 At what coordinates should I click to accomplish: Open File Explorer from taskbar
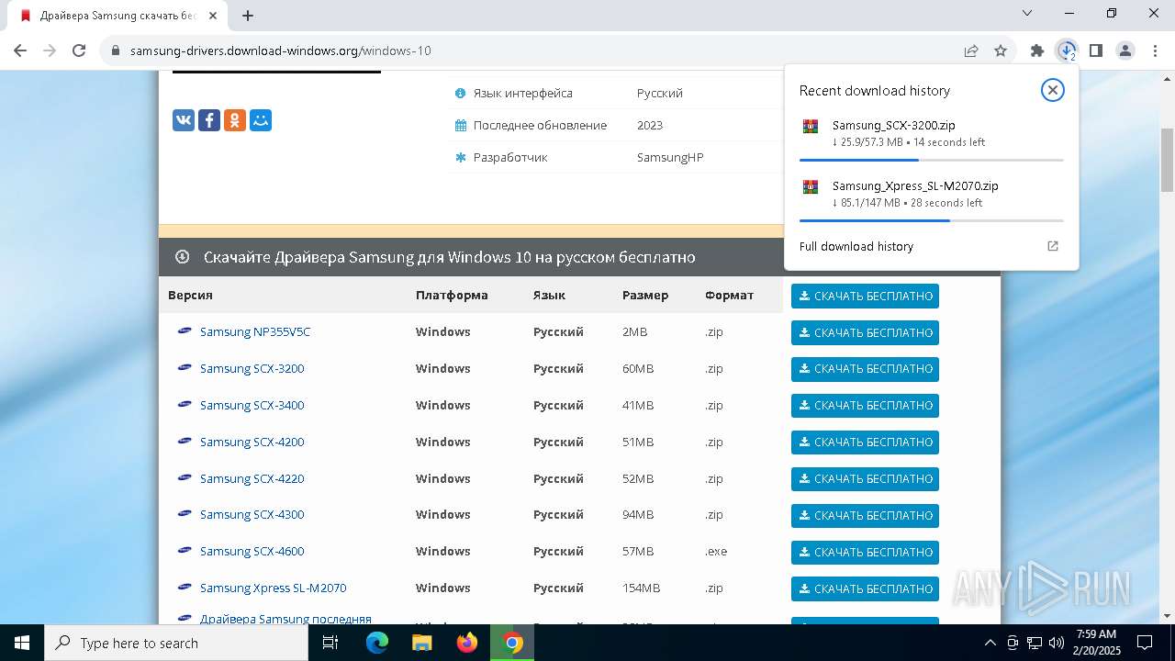click(421, 643)
